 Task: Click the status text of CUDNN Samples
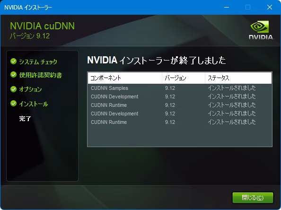232,88
